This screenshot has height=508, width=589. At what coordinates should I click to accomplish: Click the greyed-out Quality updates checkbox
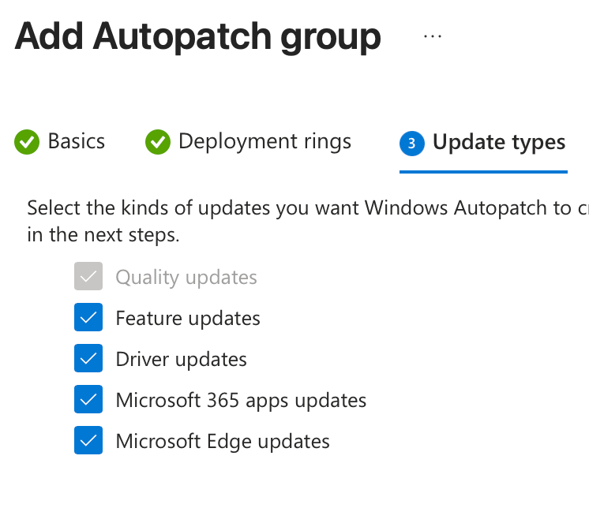88,277
